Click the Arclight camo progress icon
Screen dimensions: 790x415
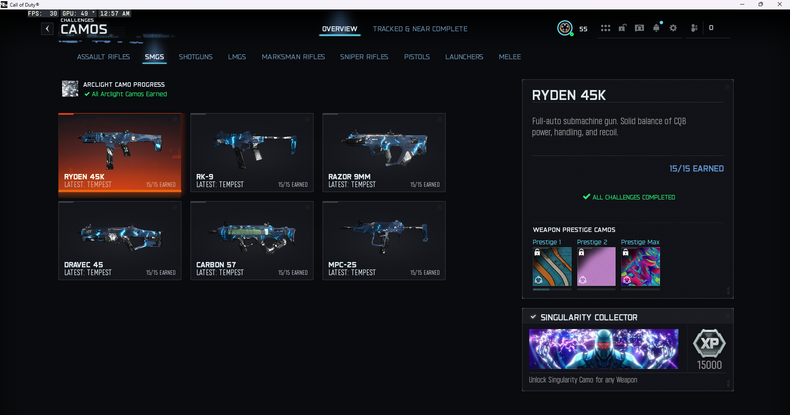coord(70,88)
